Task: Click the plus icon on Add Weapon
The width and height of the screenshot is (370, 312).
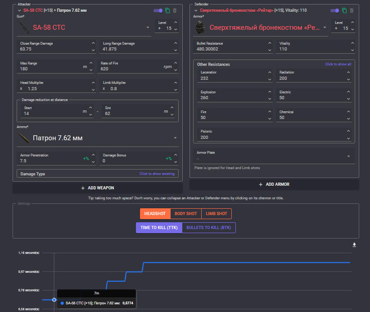Action: [x=83, y=188]
